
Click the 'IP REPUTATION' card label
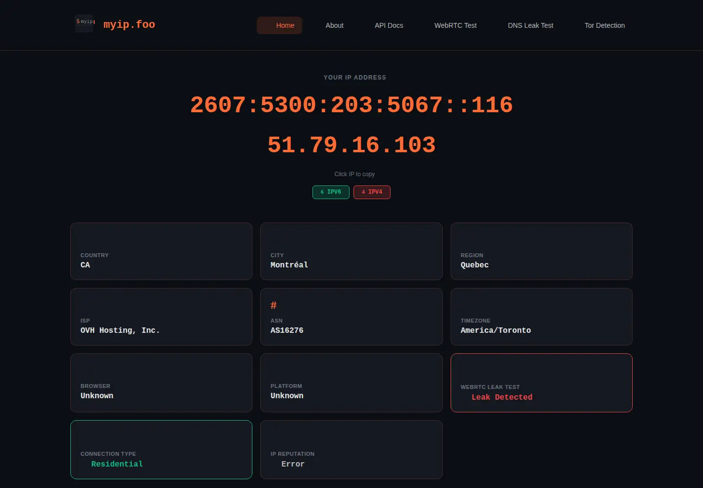pyautogui.click(x=292, y=454)
